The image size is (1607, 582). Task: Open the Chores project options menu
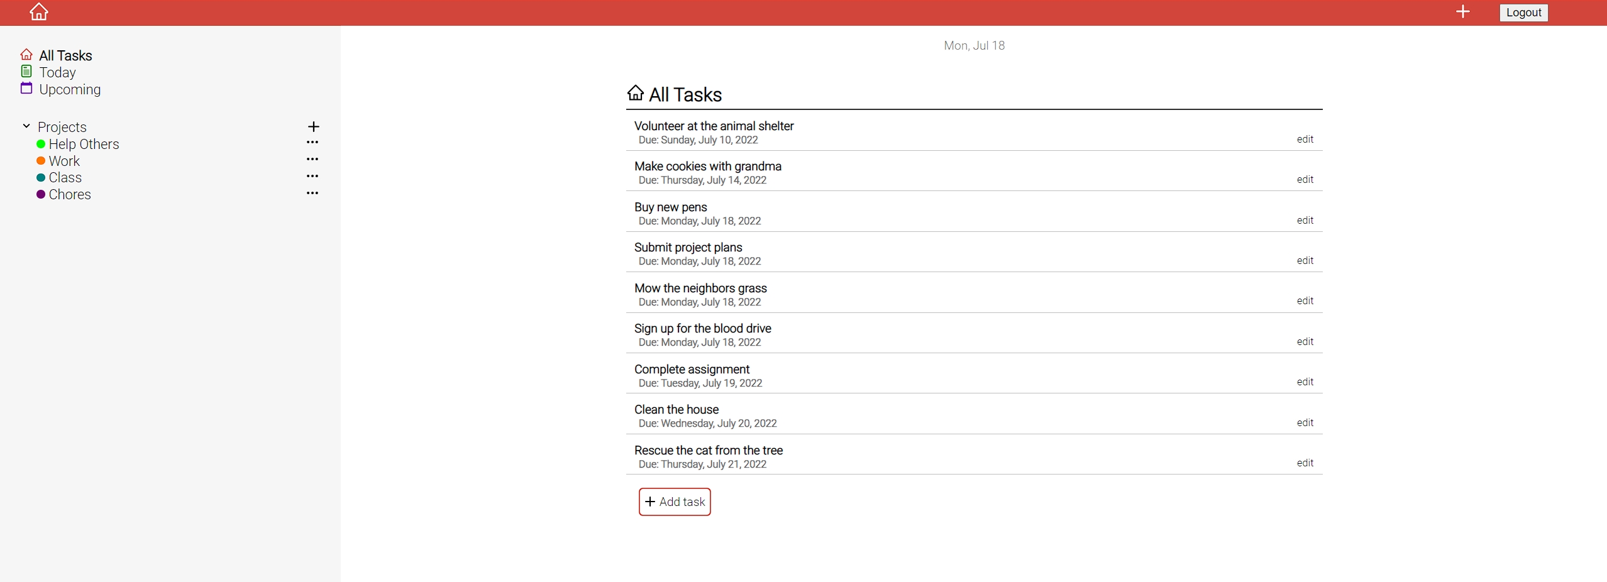[312, 194]
